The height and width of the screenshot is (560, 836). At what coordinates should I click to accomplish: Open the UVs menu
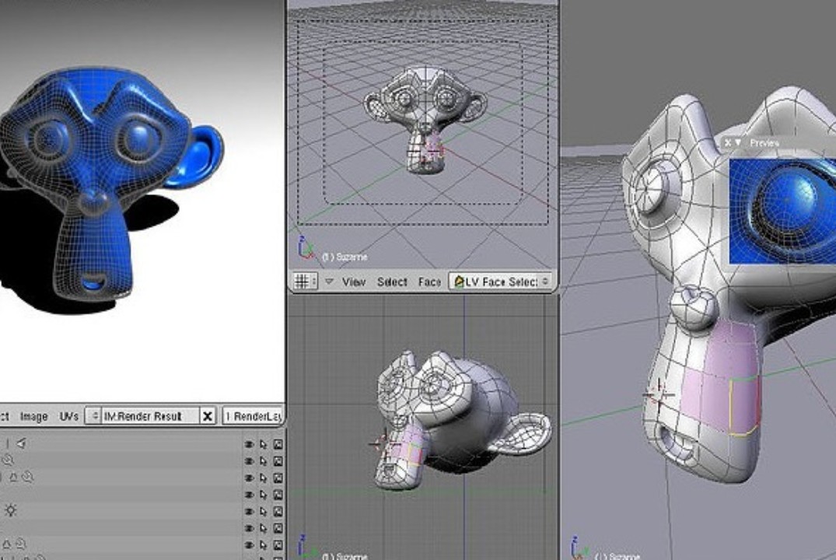tap(69, 416)
